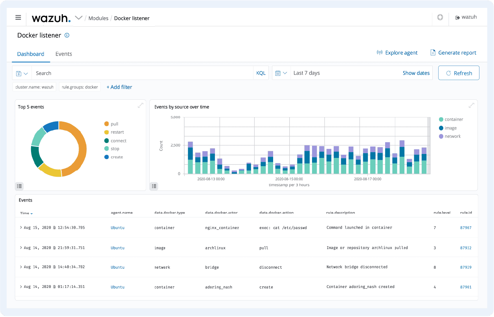Click into the Search query field
494x317 pixels.
pyautogui.click(x=141, y=73)
